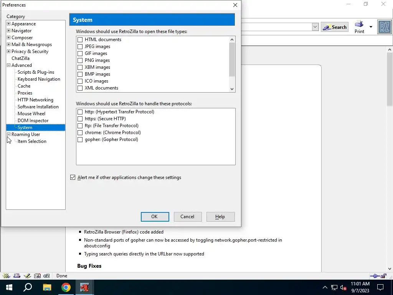Tick the GIF images checkbox

(x=80, y=53)
